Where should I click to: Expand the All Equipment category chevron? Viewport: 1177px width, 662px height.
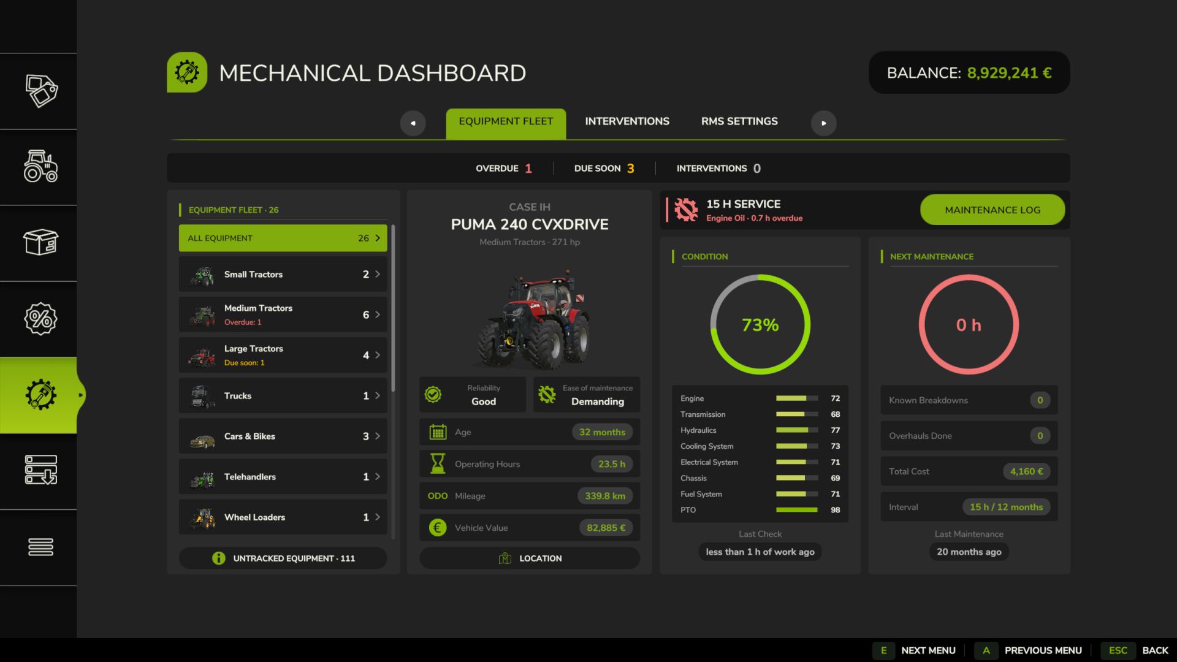click(x=378, y=238)
